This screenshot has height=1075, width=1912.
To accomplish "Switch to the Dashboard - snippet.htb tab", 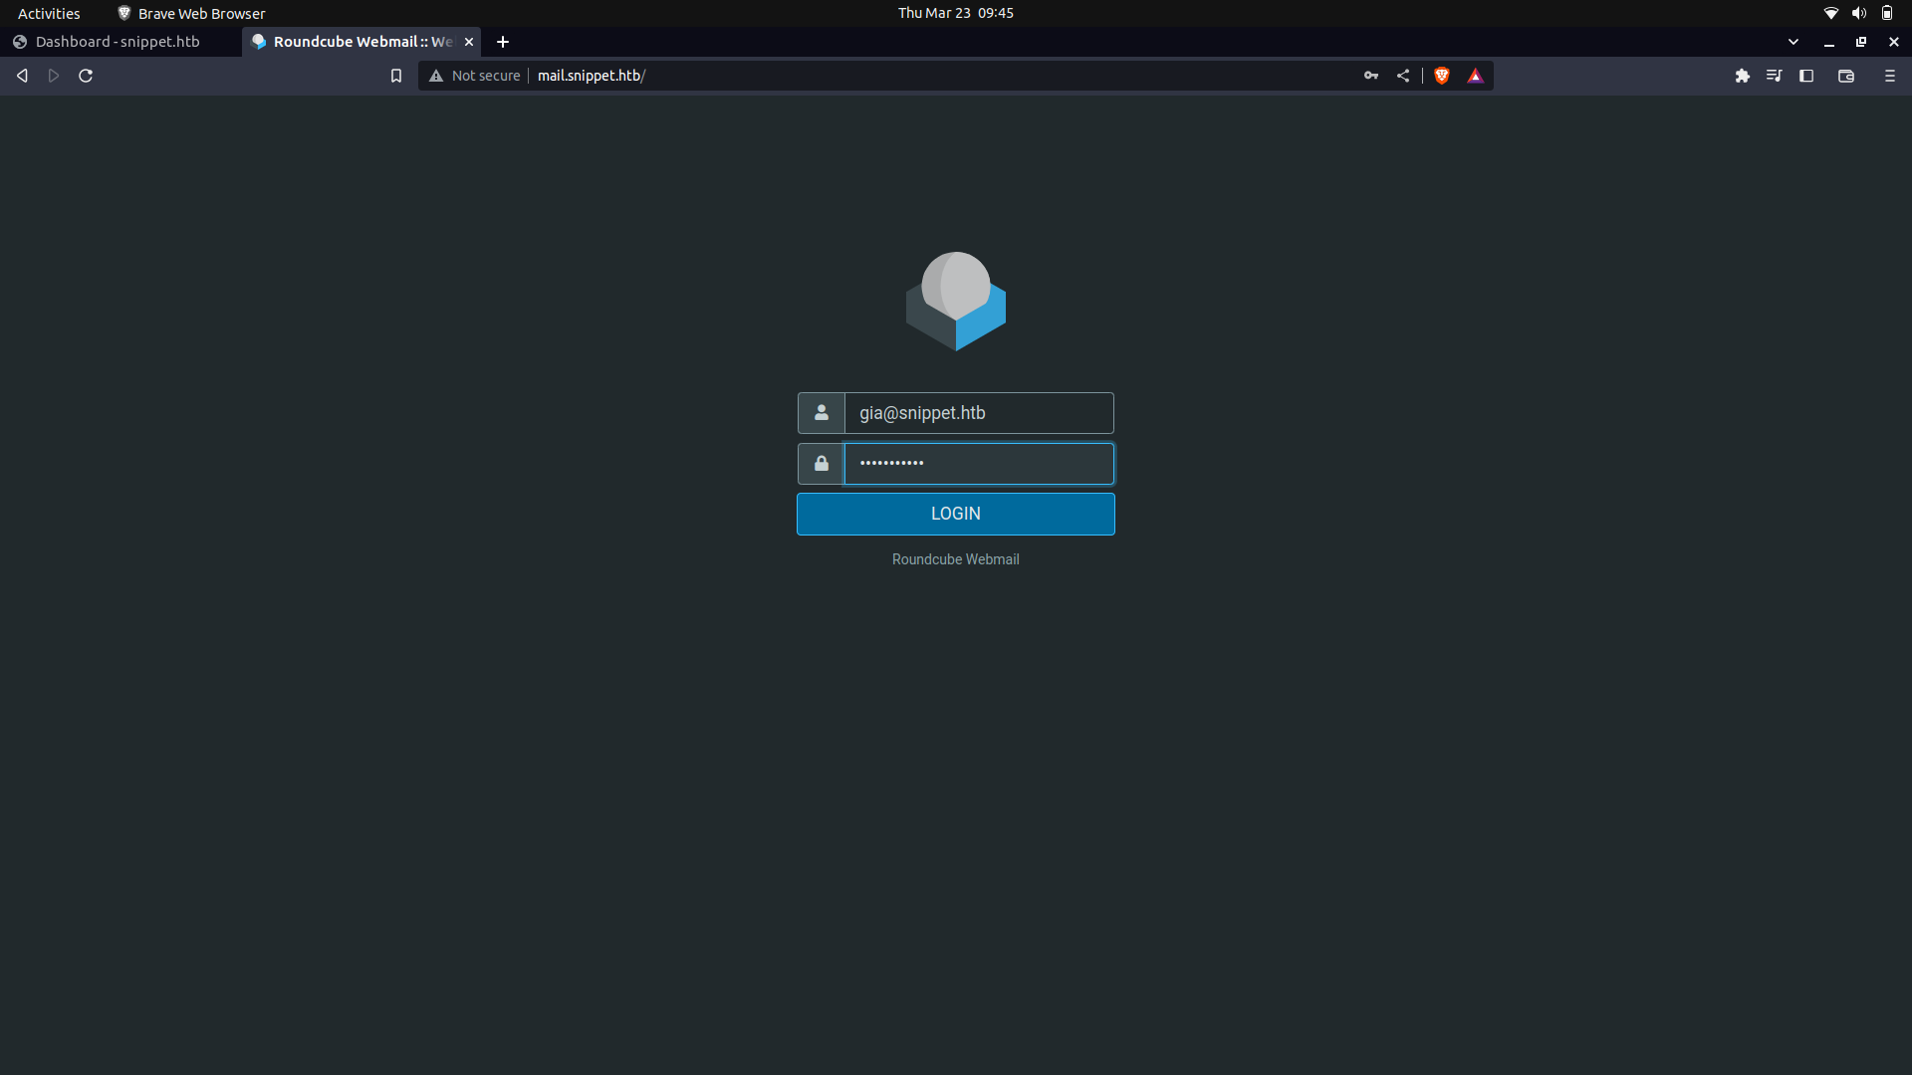I will 117,41.
